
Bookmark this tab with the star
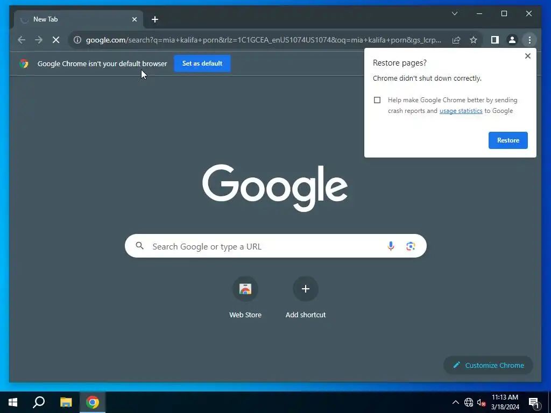(474, 40)
